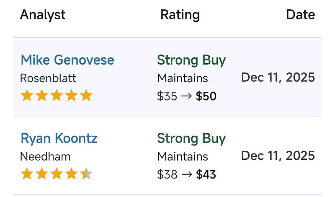
Task: Open Mike Genovese's analyst profile
Action: coord(67,60)
